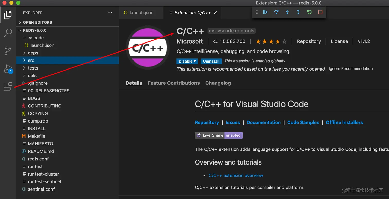Open the Search view in activity bar
The height and width of the screenshot is (199, 389).
[x=8, y=32]
